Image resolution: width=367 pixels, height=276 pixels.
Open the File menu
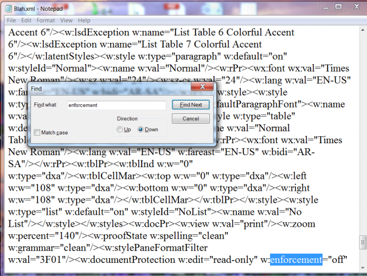[11, 21]
